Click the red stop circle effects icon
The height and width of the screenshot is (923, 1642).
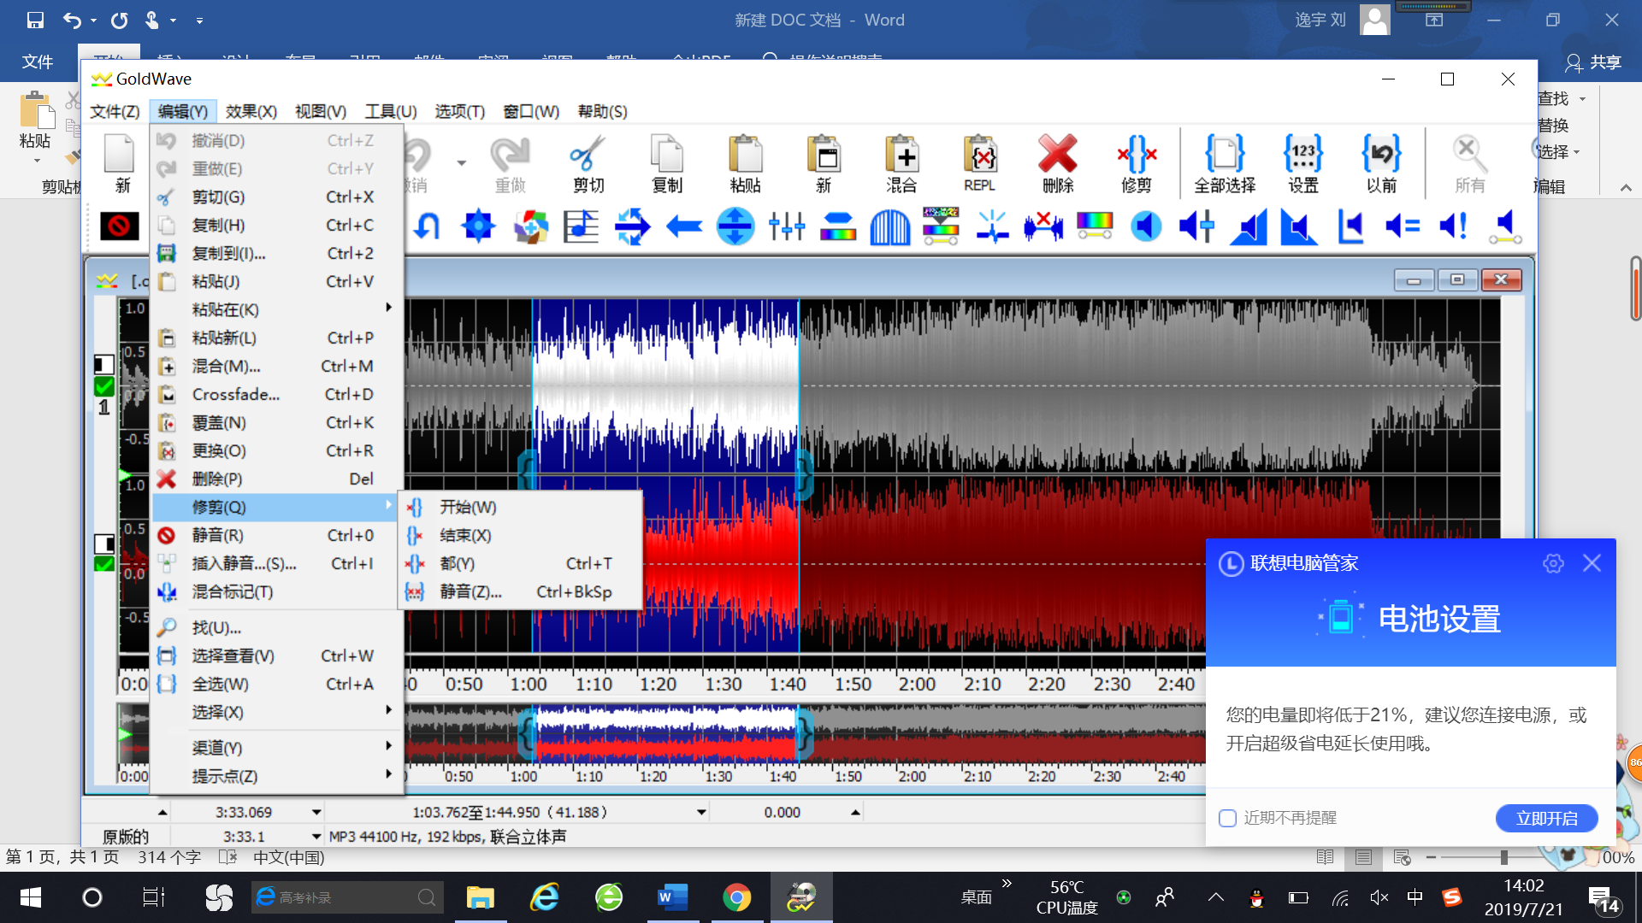pos(119,226)
